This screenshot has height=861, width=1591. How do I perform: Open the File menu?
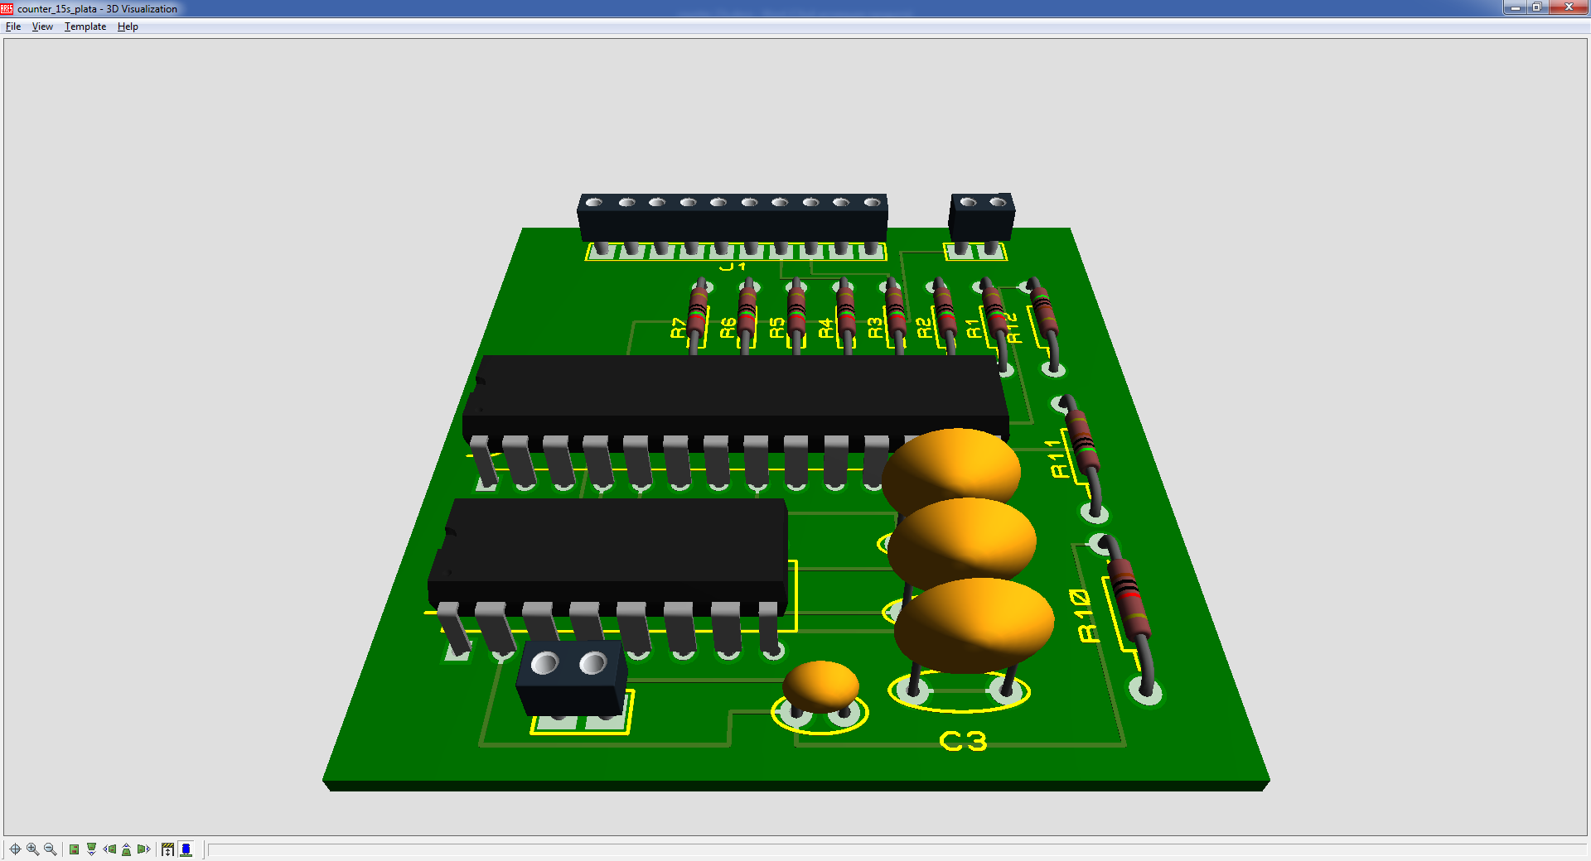click(x=13, y=26)
